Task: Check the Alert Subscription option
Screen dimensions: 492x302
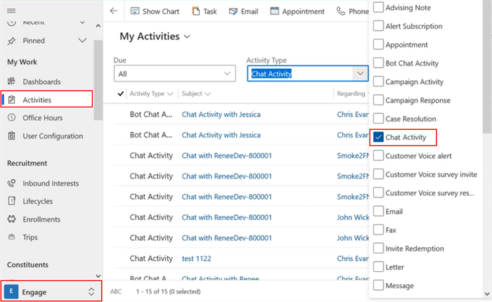Action: [378, 26]
